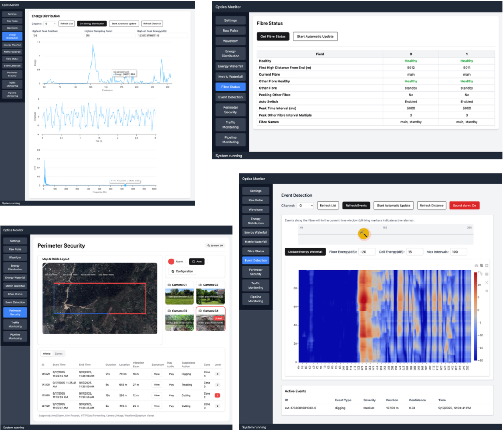Open Configuration with the gear icon
503x430 pixels.
(182, 271)
